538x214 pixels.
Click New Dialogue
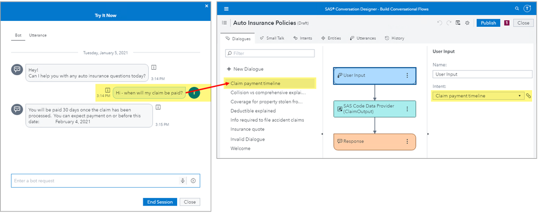245,69
